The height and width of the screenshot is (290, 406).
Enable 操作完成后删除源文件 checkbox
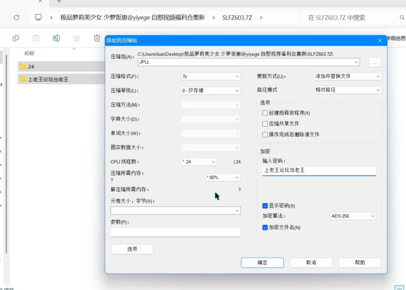265,134
